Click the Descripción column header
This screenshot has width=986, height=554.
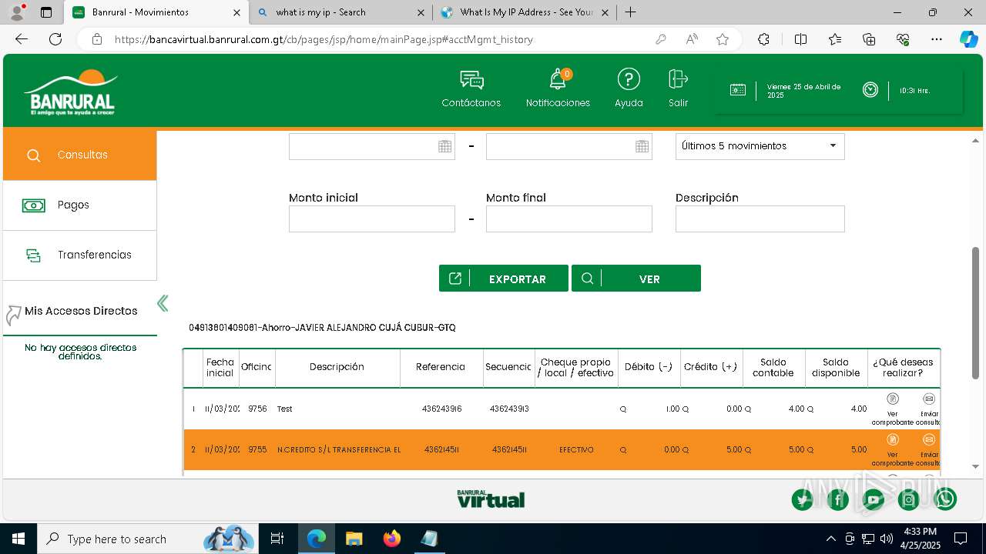pos(337,367)
